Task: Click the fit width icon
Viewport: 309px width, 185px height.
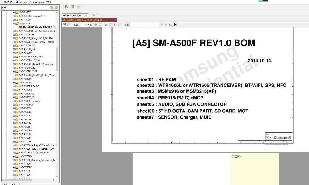Action: (x=106, y=25)
